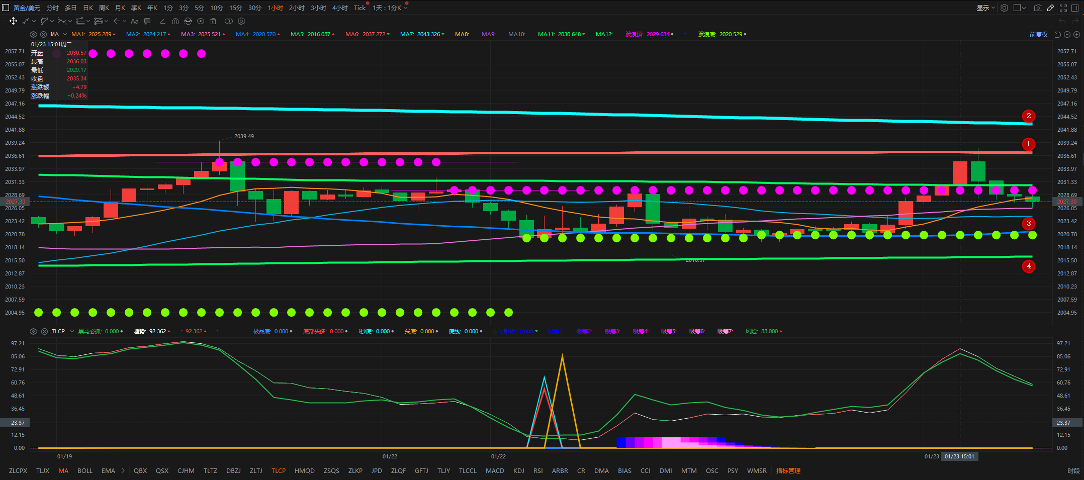Switch to the 日K timeframe tab
The image size is (1084, 480).
tap(88, 8)
